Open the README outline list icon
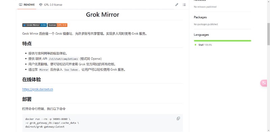This screenshot has width=270, height=132. 184,5
